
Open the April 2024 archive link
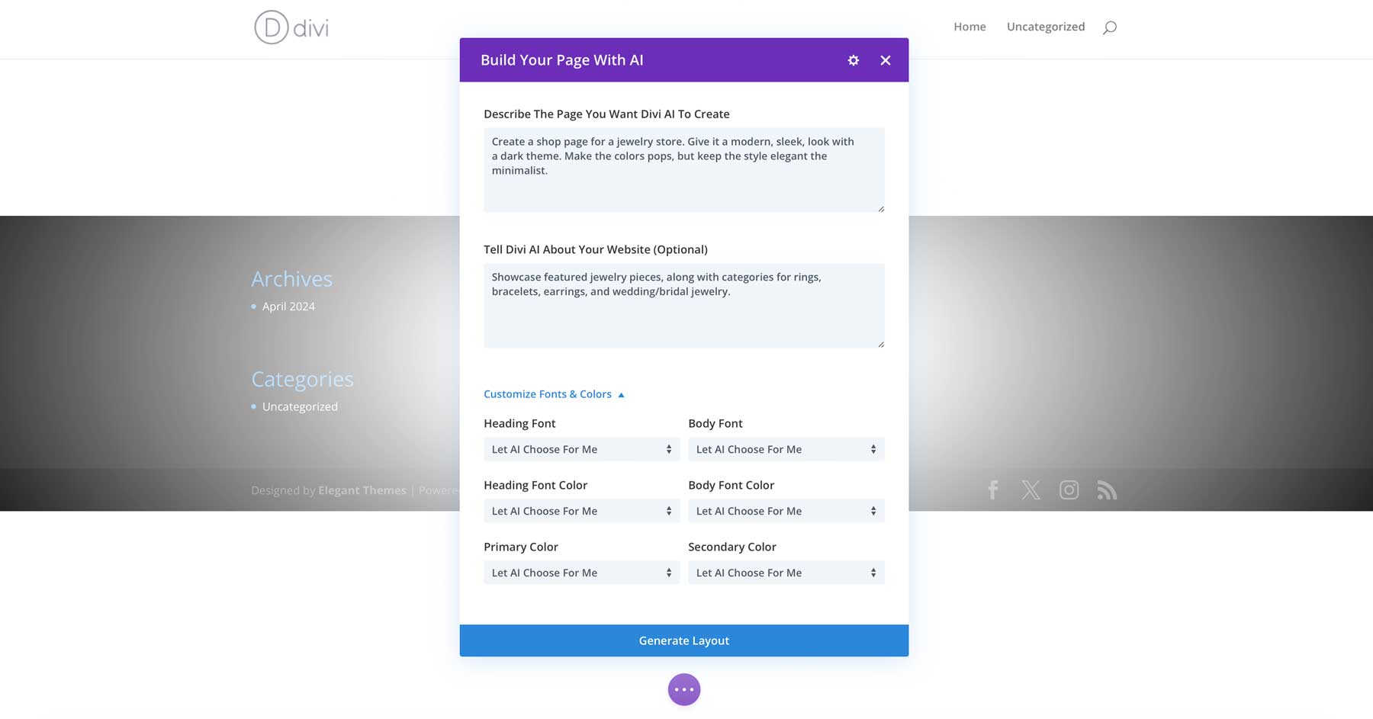coord(288,306)
